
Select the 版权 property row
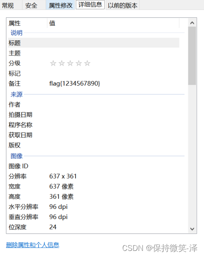point(94,145)
